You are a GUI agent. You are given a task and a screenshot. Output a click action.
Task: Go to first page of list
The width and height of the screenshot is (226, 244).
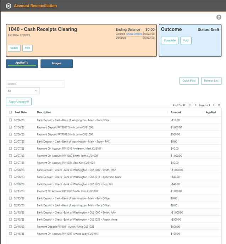[x=191, y=105]
